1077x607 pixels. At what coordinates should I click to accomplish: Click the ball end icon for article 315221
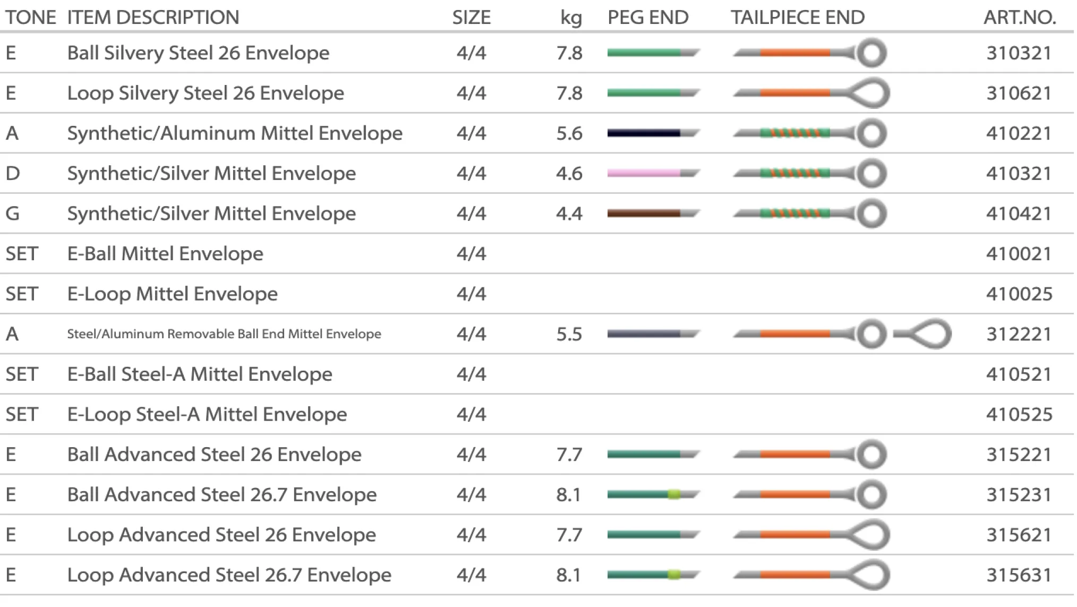(871, 455)
